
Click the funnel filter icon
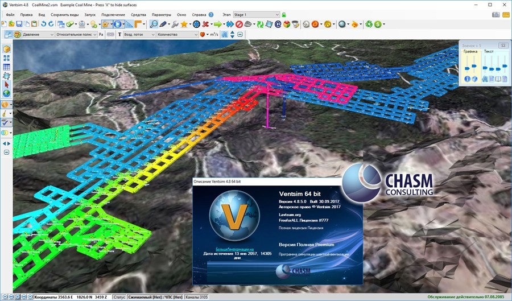click(x=295, y=24)
